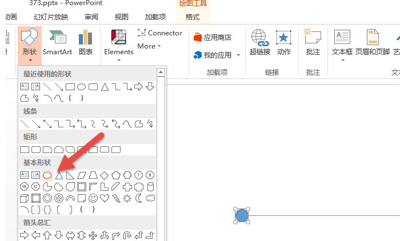Choose the sun shape

tap(127, 198)
